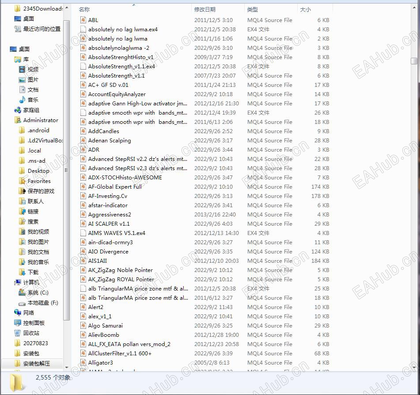Select file AlievBoomb
420x395 pixels.
pos(104,335)
